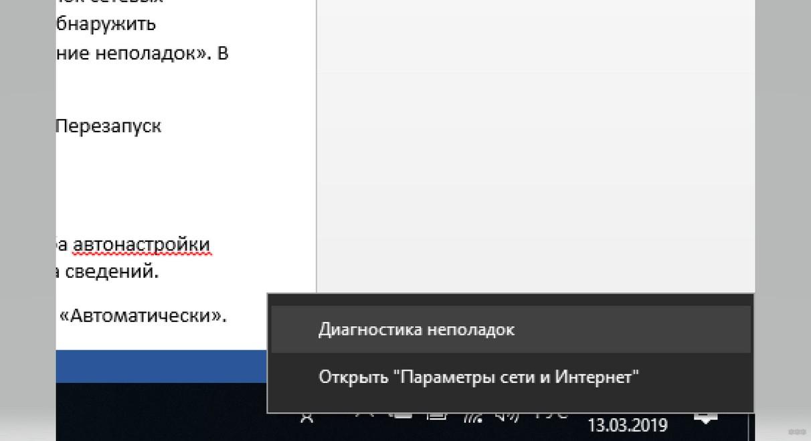Click the word "Перезапуск" in the document
Screen dimensions: 811x441
108,126
